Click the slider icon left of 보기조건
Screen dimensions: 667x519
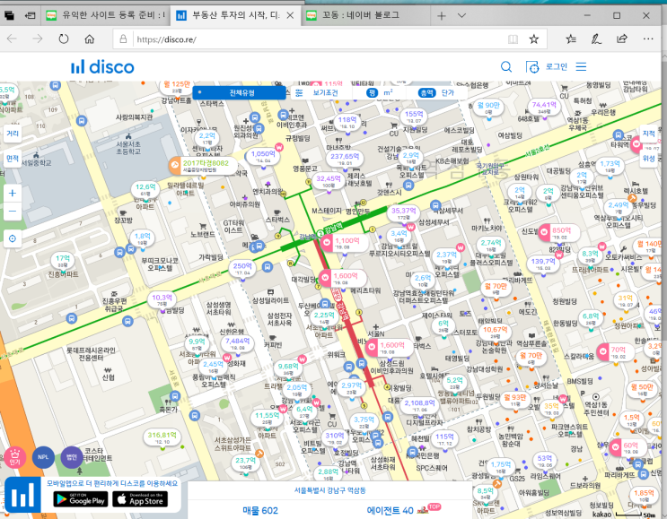(x=299, y=93)
